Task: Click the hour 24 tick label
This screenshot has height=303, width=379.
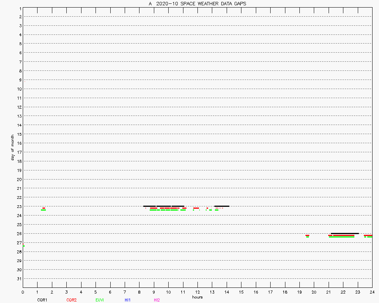Action: (x=372, y=292)
